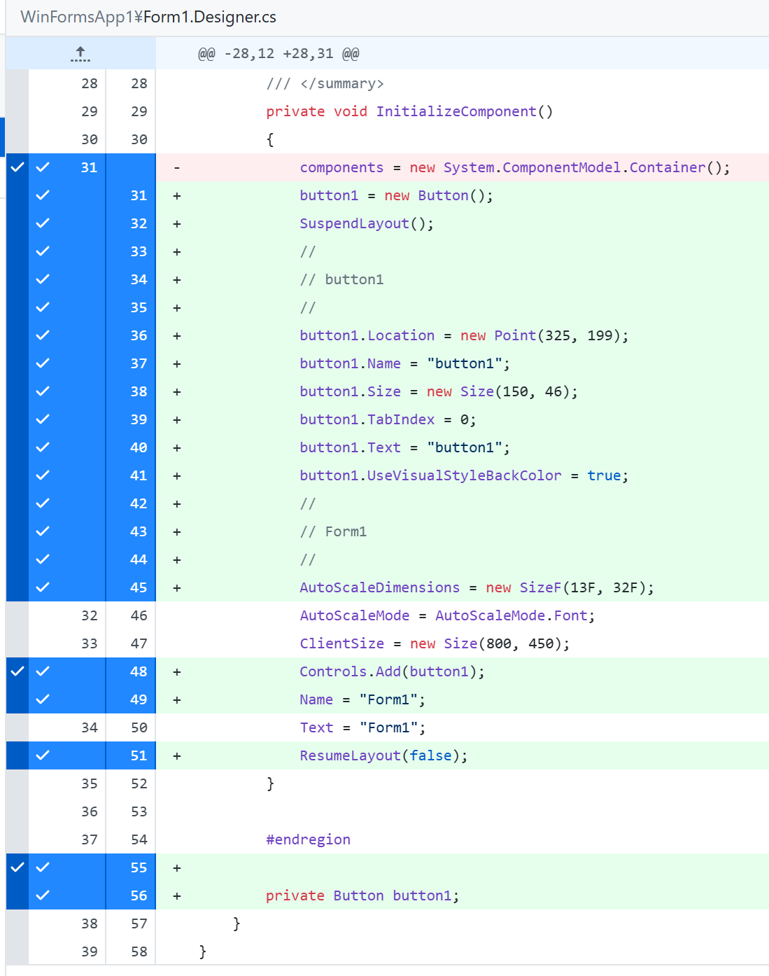
Task: Toggle hunk-level checkmark beside deleted line 31
Action: pos(17,167)
